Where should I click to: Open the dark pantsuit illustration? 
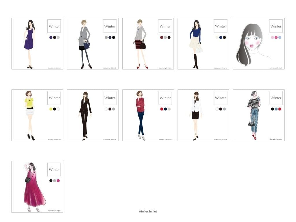85,115
